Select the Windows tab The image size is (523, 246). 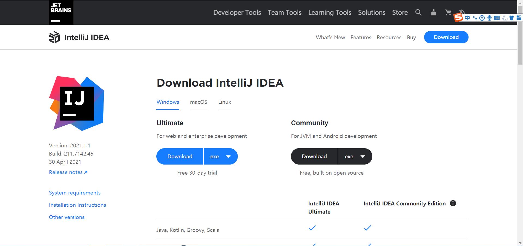[x=168, y=102]
